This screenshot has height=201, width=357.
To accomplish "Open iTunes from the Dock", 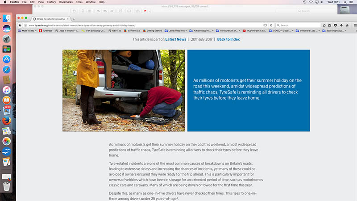I will coord(7,90).
